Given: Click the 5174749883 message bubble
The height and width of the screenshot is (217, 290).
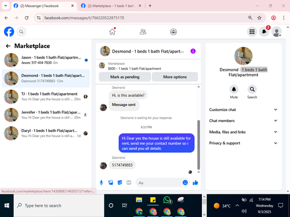Looking at the screenshot, I should tap(122, 165).
